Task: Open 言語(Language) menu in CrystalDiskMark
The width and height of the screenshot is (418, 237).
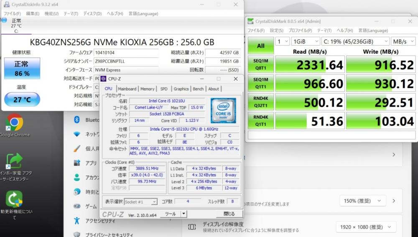Action: tap(373, 31)
